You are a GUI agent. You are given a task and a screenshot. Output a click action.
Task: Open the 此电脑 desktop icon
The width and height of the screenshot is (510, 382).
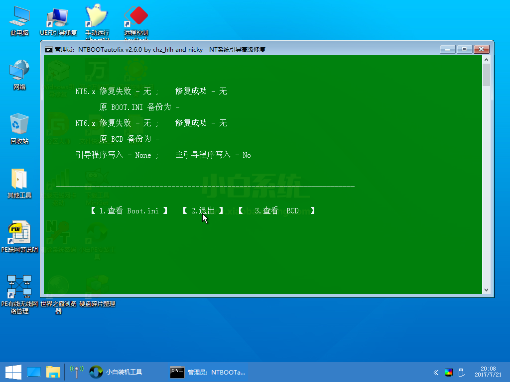pyautogui.click(x=19, y=21)
